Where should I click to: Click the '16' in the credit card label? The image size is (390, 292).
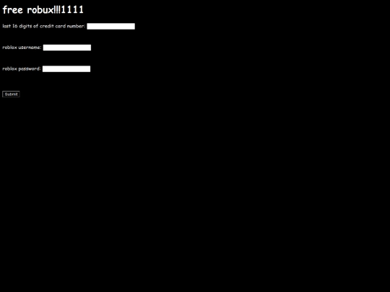pyautogui.click(x=15, y=26)
